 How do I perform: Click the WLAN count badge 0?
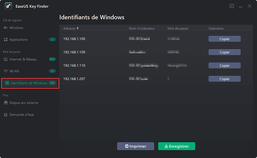tap(52, 71)
